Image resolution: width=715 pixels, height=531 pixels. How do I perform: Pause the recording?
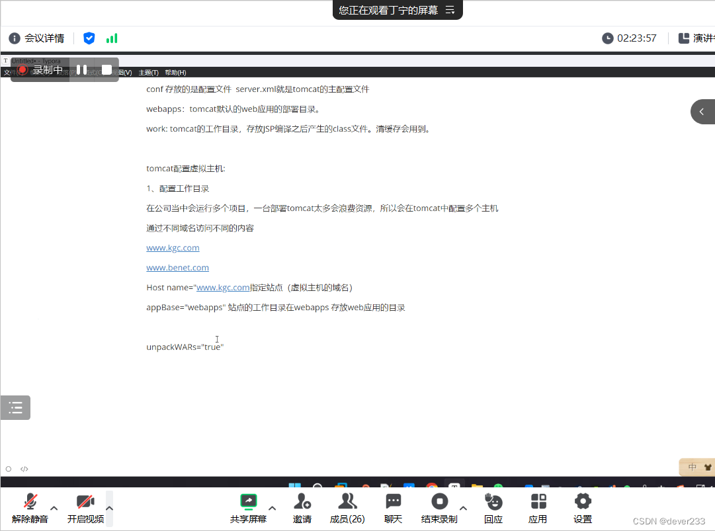pos(81,69)
